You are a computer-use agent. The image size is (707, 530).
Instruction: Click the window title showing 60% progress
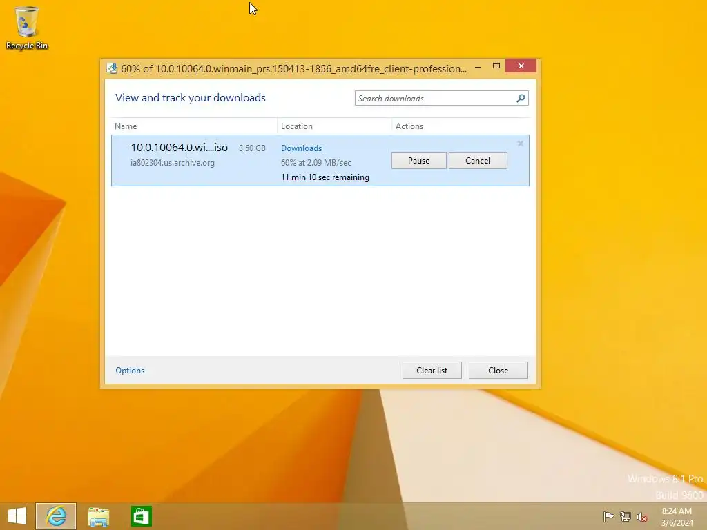point(293,69)
